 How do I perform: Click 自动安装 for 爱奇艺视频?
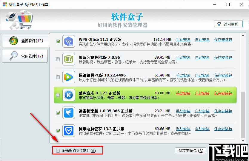(202, 57)
